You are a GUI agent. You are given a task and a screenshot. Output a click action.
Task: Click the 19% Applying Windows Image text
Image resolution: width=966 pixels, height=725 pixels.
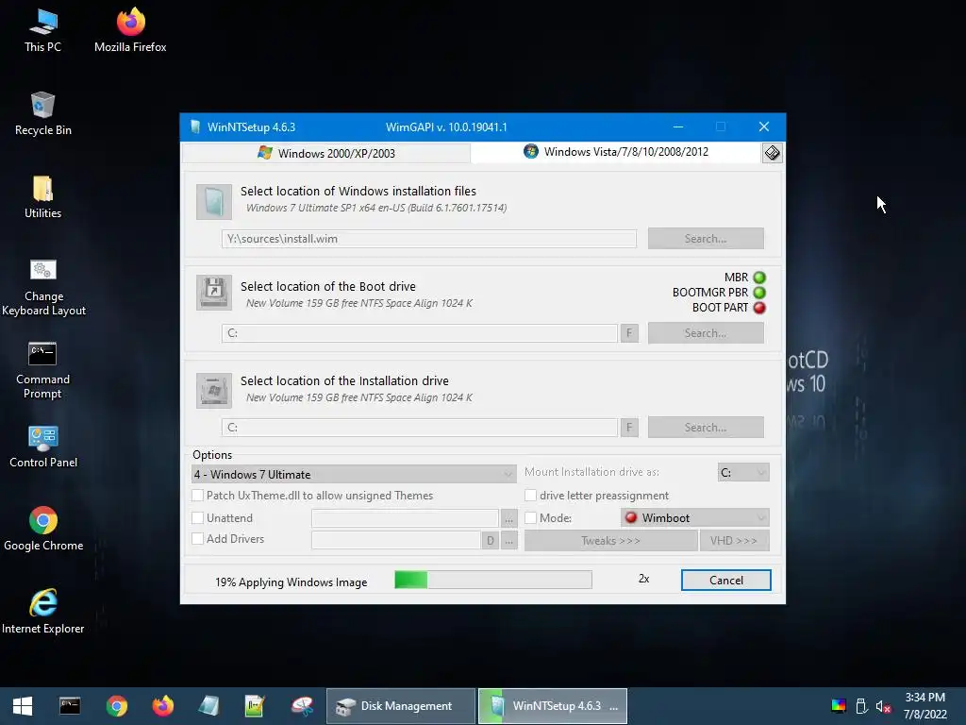point(291,582)
